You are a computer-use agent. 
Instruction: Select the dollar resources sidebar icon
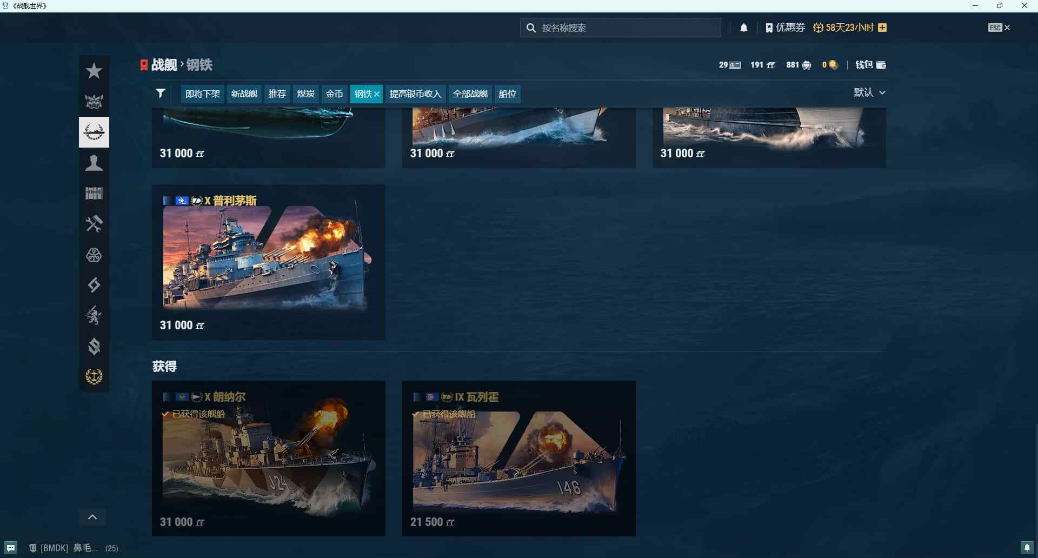(94, 346)
